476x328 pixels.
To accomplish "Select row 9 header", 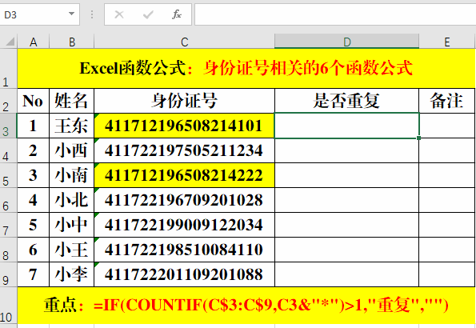I will pos(9,274).
